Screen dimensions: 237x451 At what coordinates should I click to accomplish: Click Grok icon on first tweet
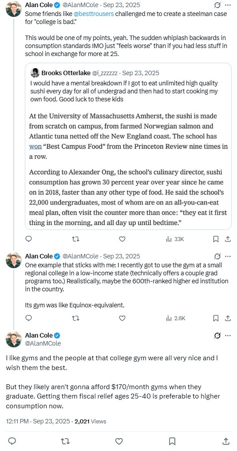(217, 5)
